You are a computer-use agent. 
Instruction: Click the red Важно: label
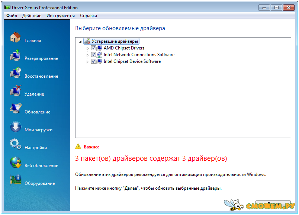[x=91, y=147]
